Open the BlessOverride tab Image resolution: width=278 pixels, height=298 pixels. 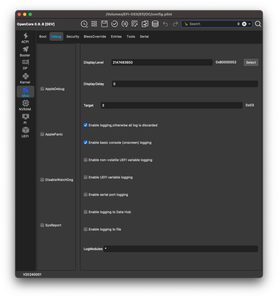95,37
